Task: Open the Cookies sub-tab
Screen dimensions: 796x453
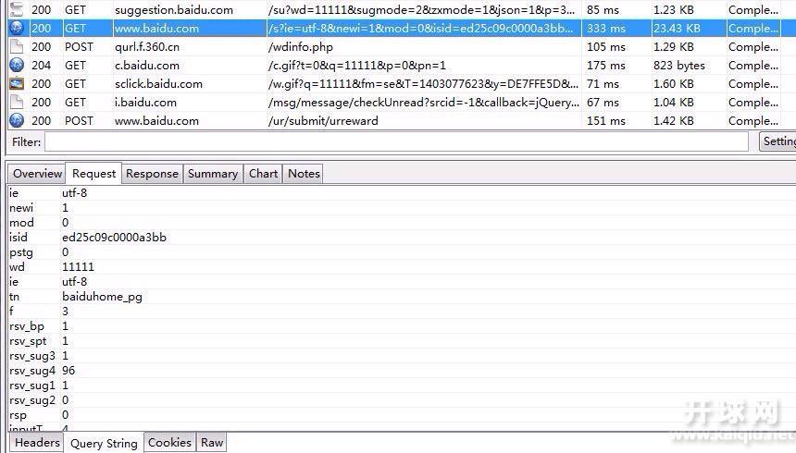Action: point(169,442)
